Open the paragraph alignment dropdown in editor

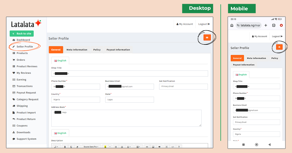[129, 147]
